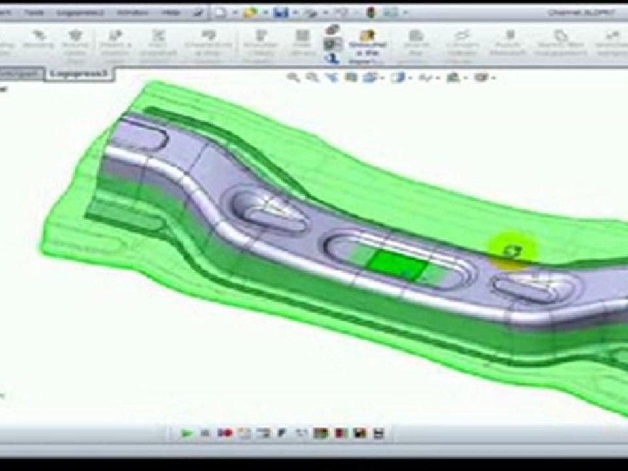628x471 pixels.
Task: Open the Window menu
Action: [133, 13]
